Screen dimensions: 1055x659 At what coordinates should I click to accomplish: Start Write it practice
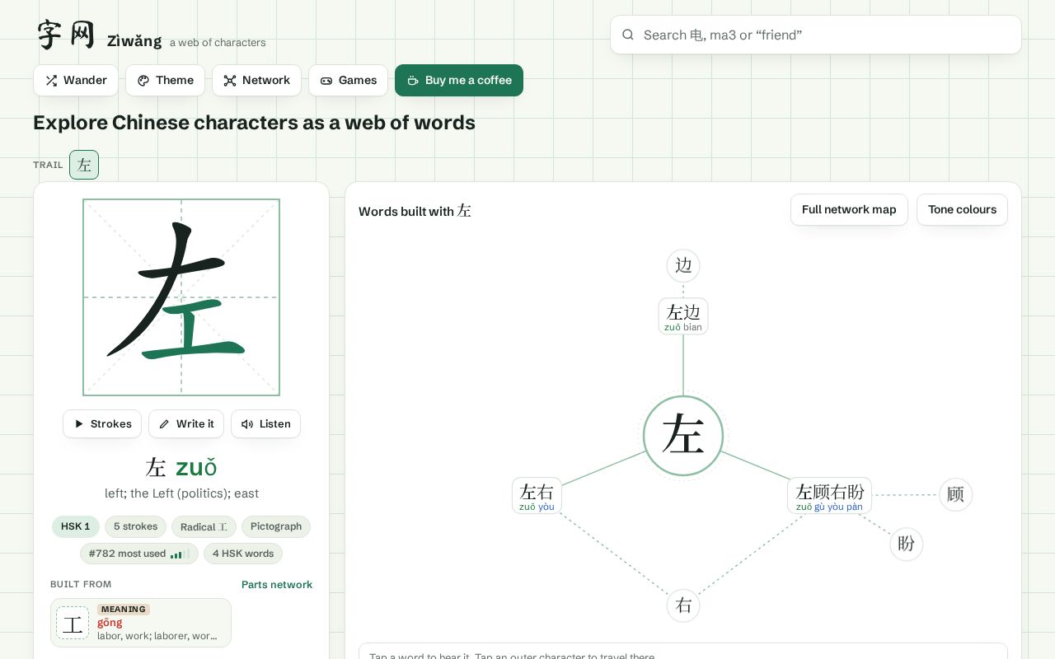(x=186, y=424)
